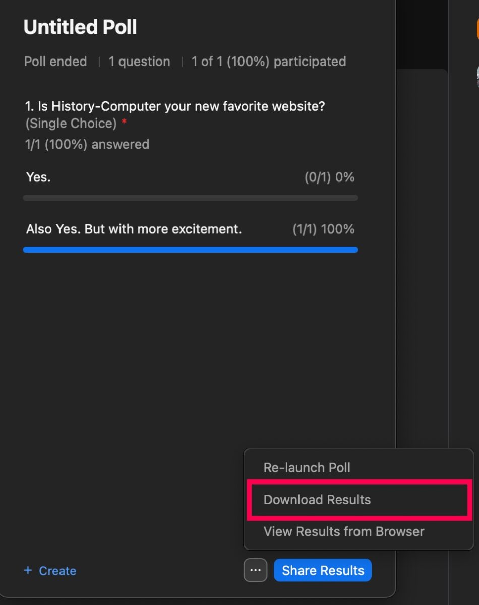Select the "Yes." answer row
The image size is (479, 605).
click(191, 177)
